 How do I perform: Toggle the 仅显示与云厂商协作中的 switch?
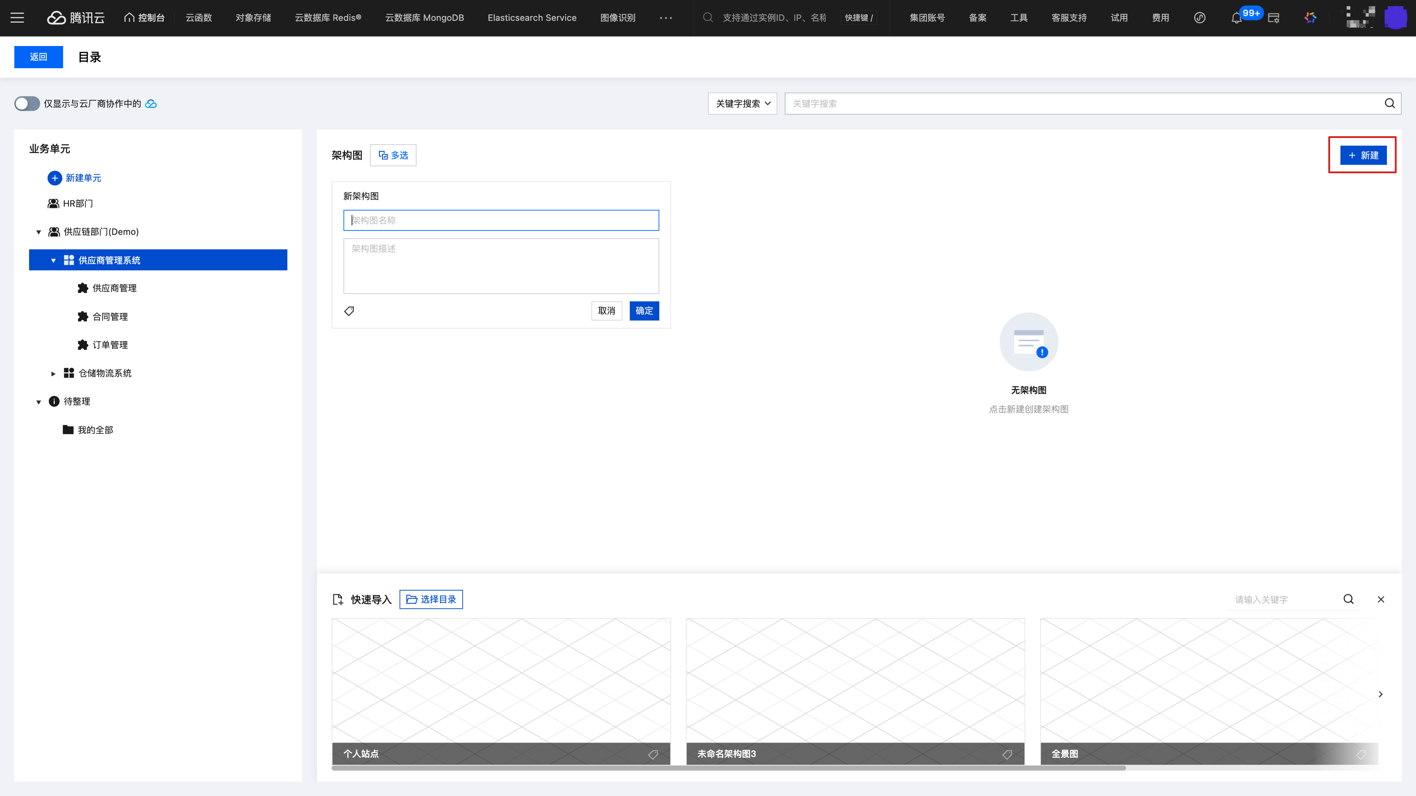(26, 103)
